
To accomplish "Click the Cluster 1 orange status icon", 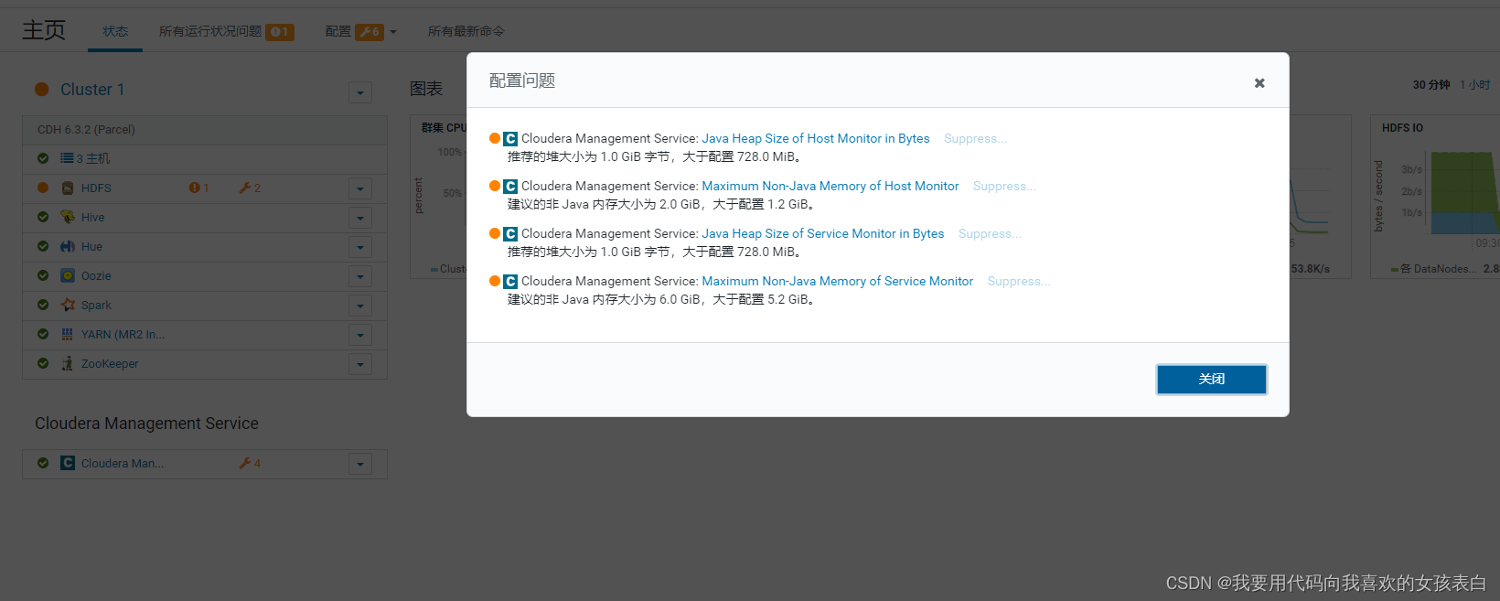I will (x=42, y=89).
